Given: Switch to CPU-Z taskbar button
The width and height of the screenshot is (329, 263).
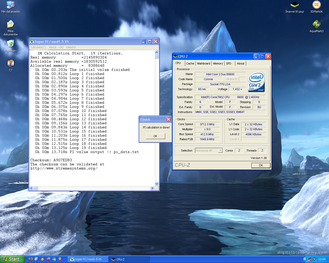Looking at the screenshot, I should (130, 259).
